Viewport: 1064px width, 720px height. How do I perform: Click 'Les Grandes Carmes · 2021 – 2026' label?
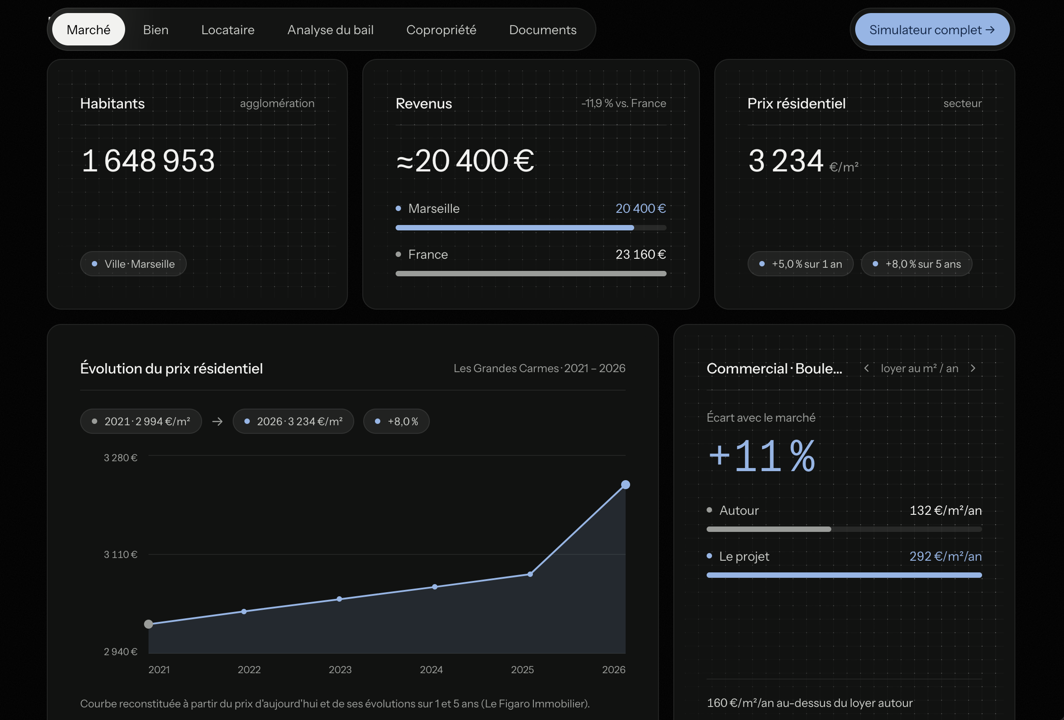(539, 369)
